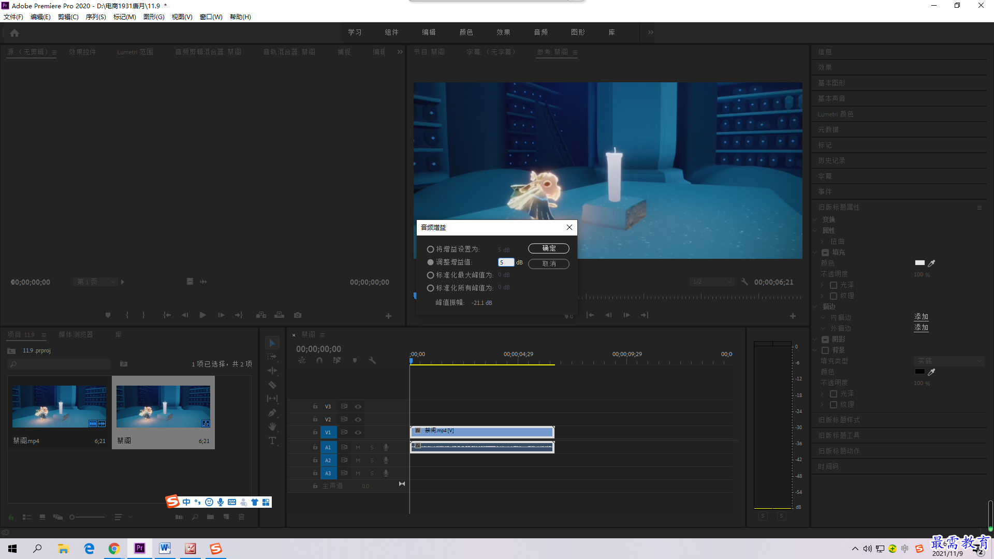The image size is (994, 559).
Task: Click the black background color swatch
Action: coord(920,372)
